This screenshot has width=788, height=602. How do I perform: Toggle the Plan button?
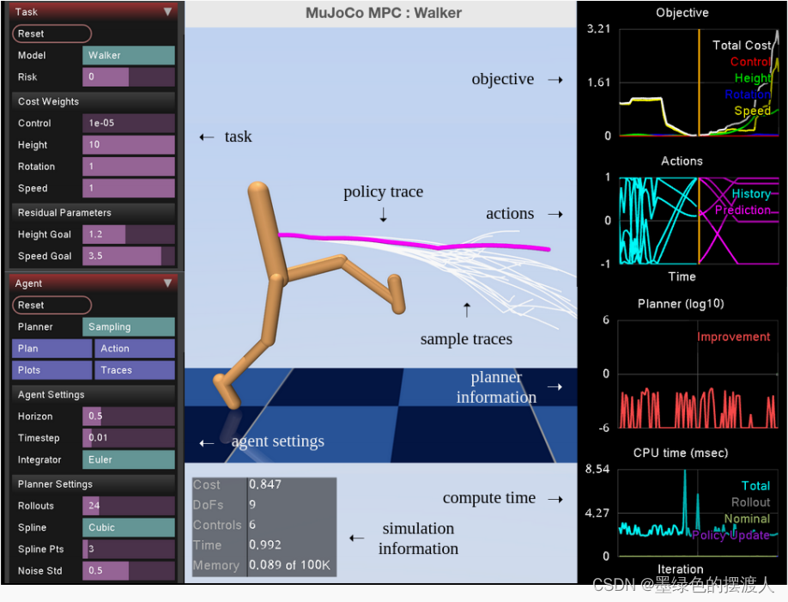[52, 349]
